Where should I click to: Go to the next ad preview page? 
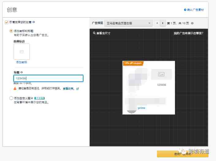pyautogui.click(x=163, y=23)
